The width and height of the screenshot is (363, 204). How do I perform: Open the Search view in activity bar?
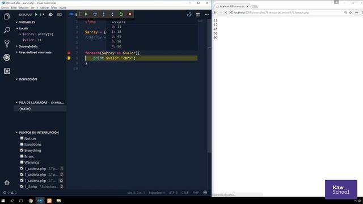(x=7, y=30)
